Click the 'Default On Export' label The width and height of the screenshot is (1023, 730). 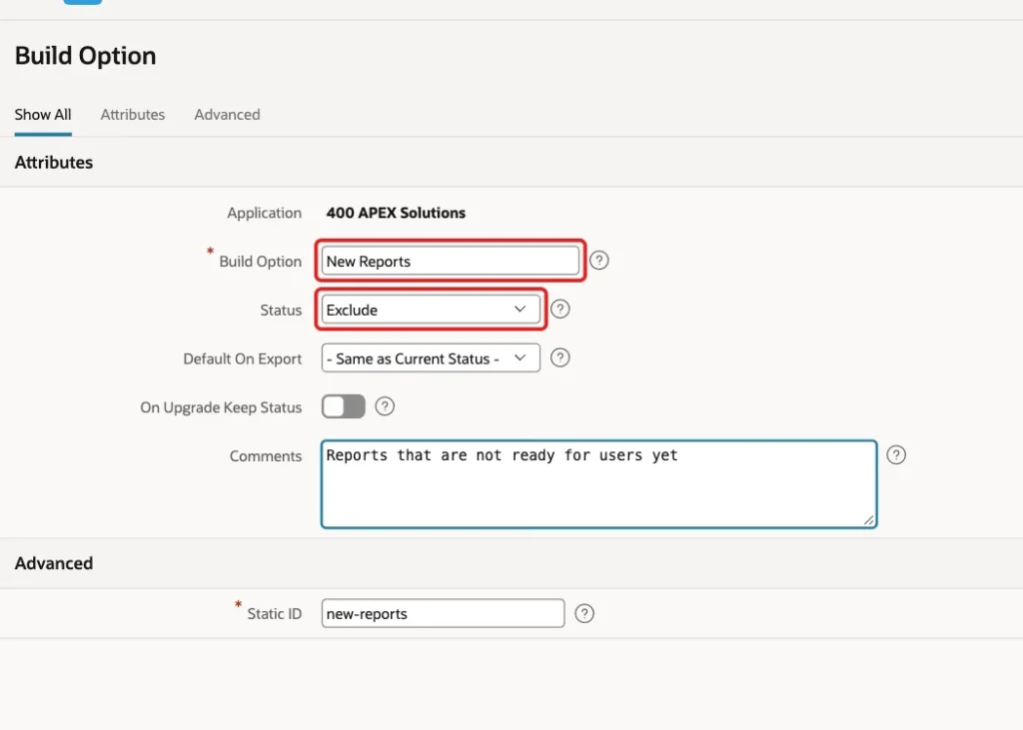click(242, 359)
